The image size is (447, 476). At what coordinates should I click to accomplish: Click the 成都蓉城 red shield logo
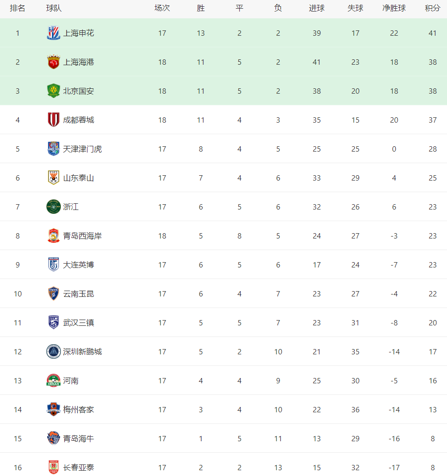coord(54,120)
